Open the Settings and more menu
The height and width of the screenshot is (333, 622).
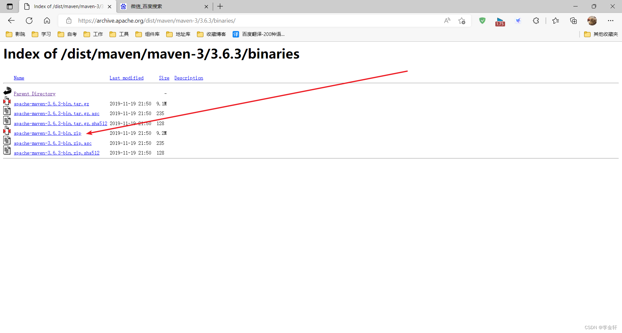click(611, 20)
